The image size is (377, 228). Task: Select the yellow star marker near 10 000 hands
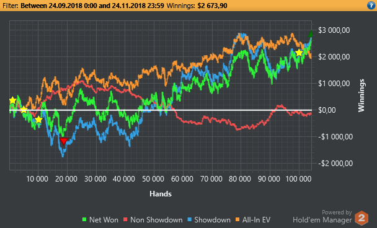38,120
